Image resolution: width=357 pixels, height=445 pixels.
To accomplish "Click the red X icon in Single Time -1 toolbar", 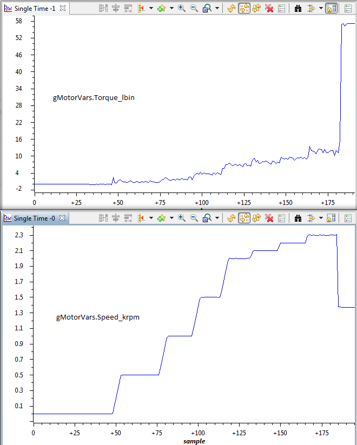I will 269,8.
